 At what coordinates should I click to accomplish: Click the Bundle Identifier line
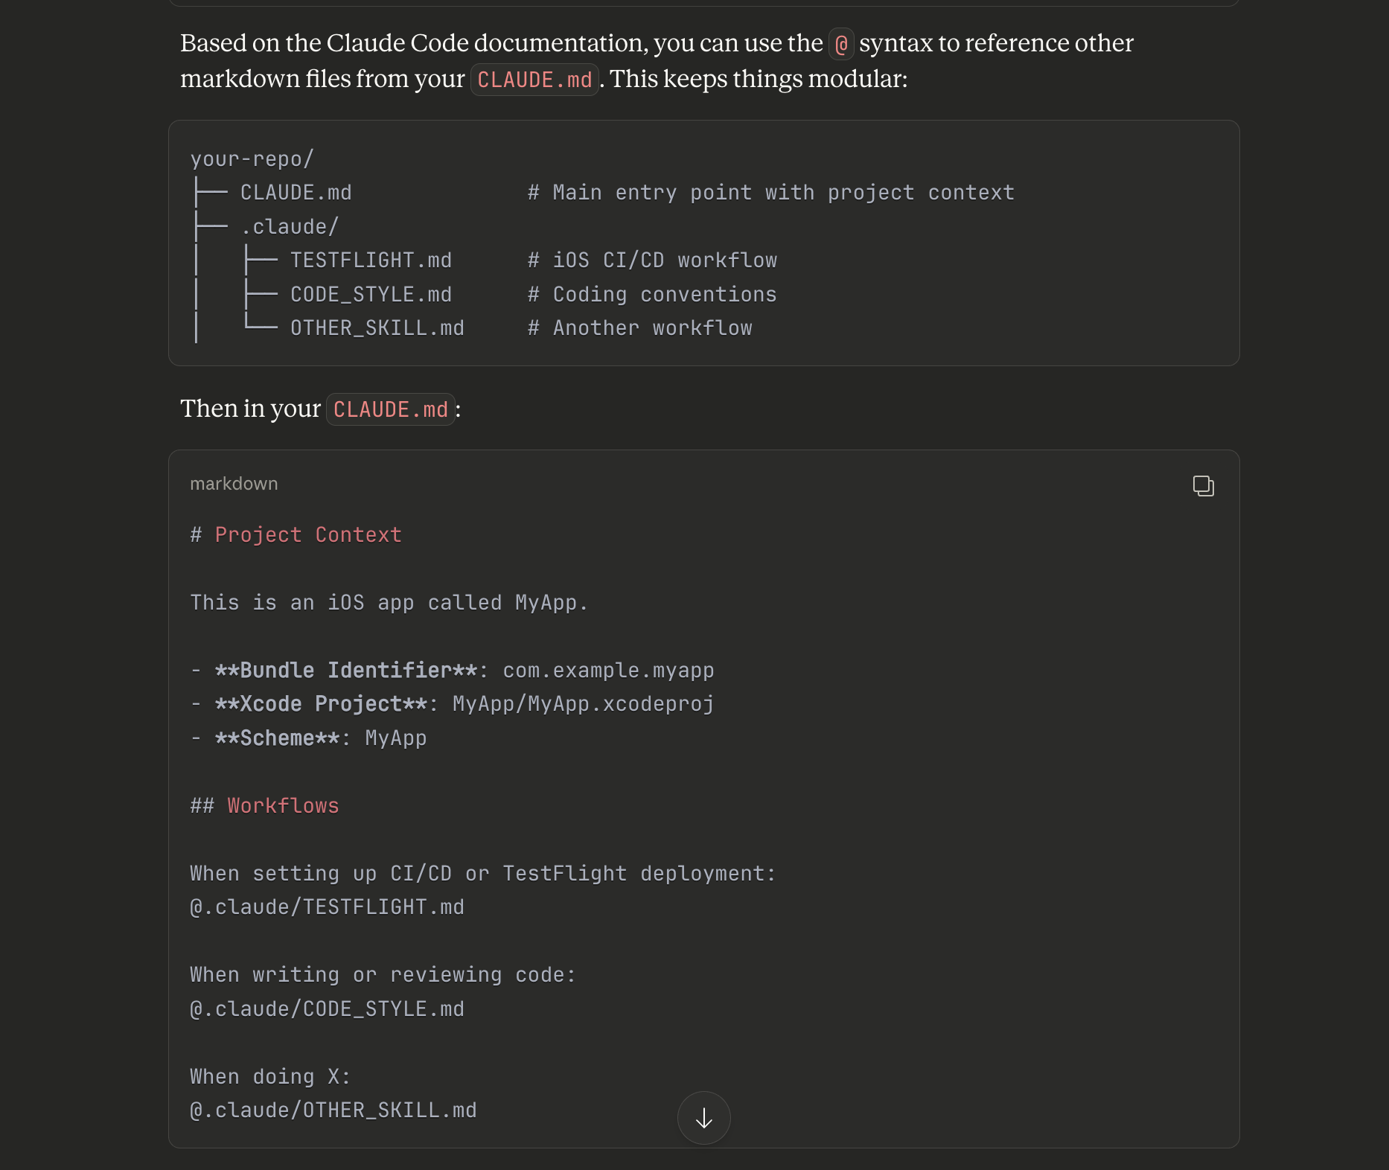pos(452,671)
